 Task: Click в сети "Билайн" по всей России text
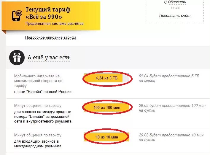(x=43, y=92)
